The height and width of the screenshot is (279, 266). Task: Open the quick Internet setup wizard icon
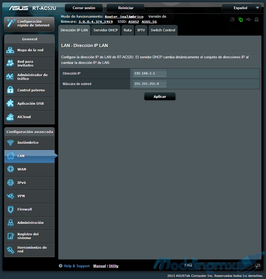[11, 23]
